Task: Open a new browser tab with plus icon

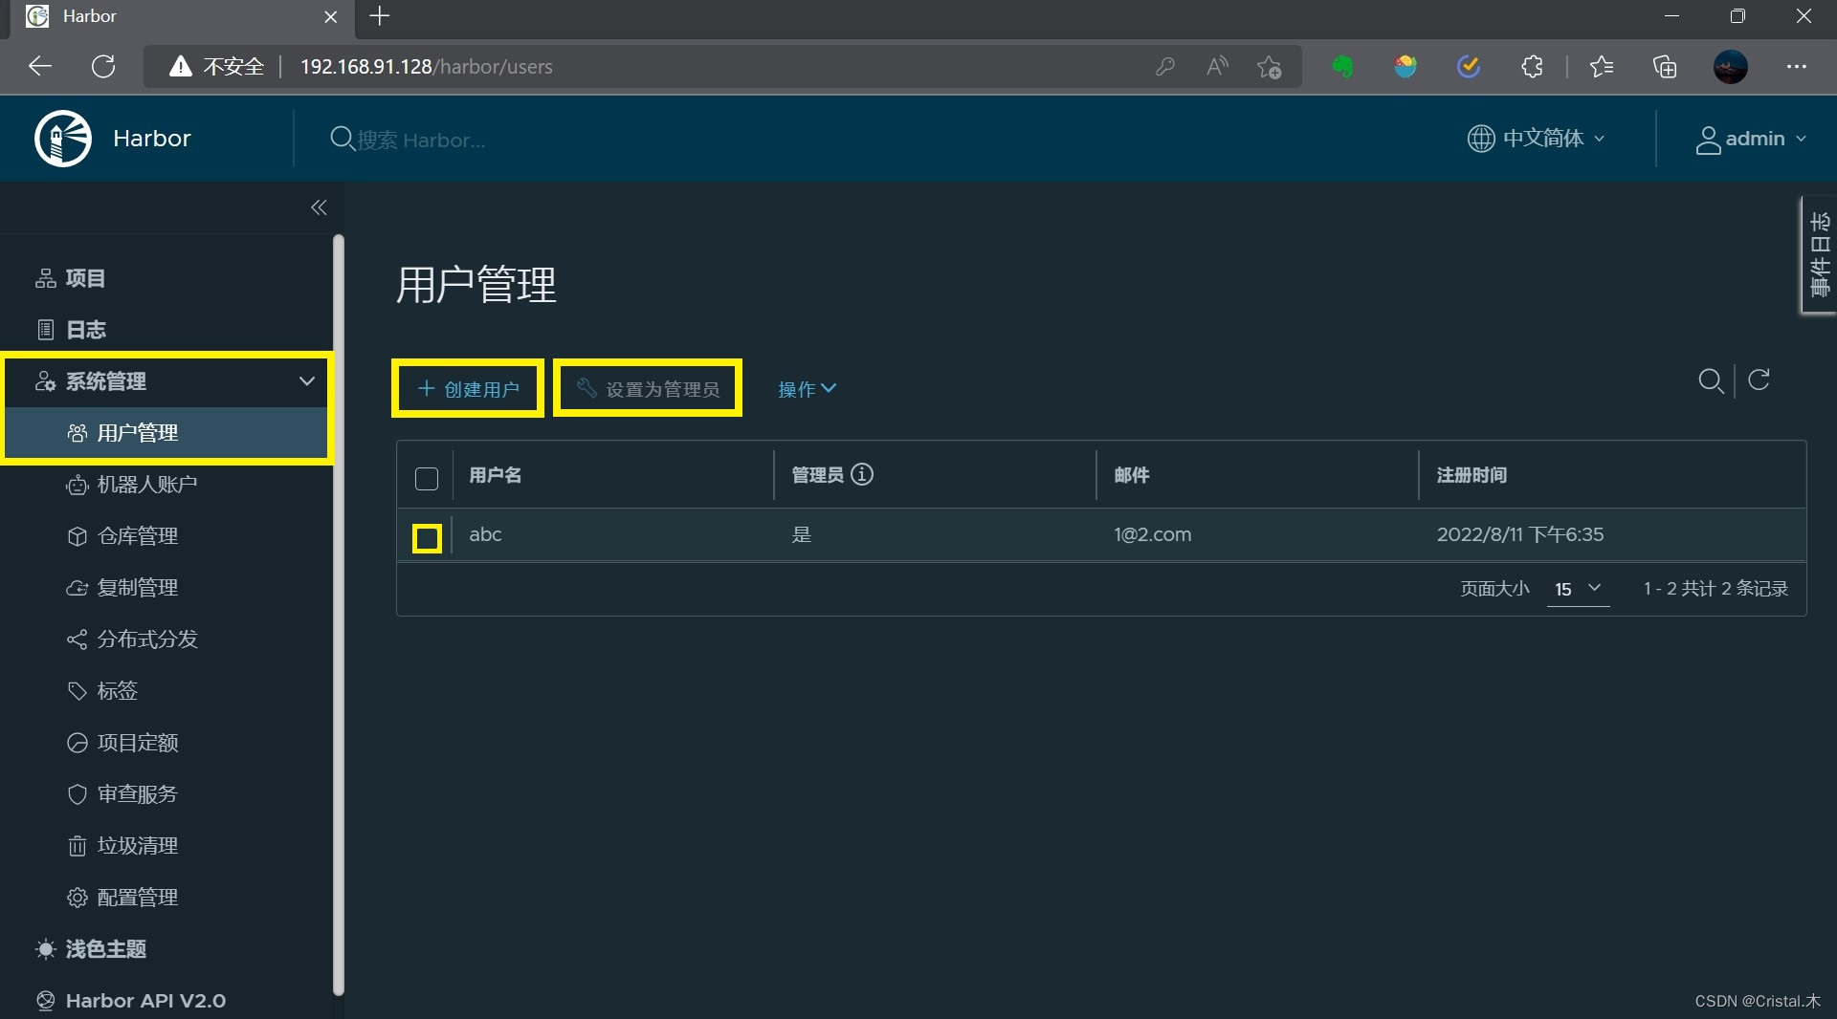Action: tap(380, 16)
